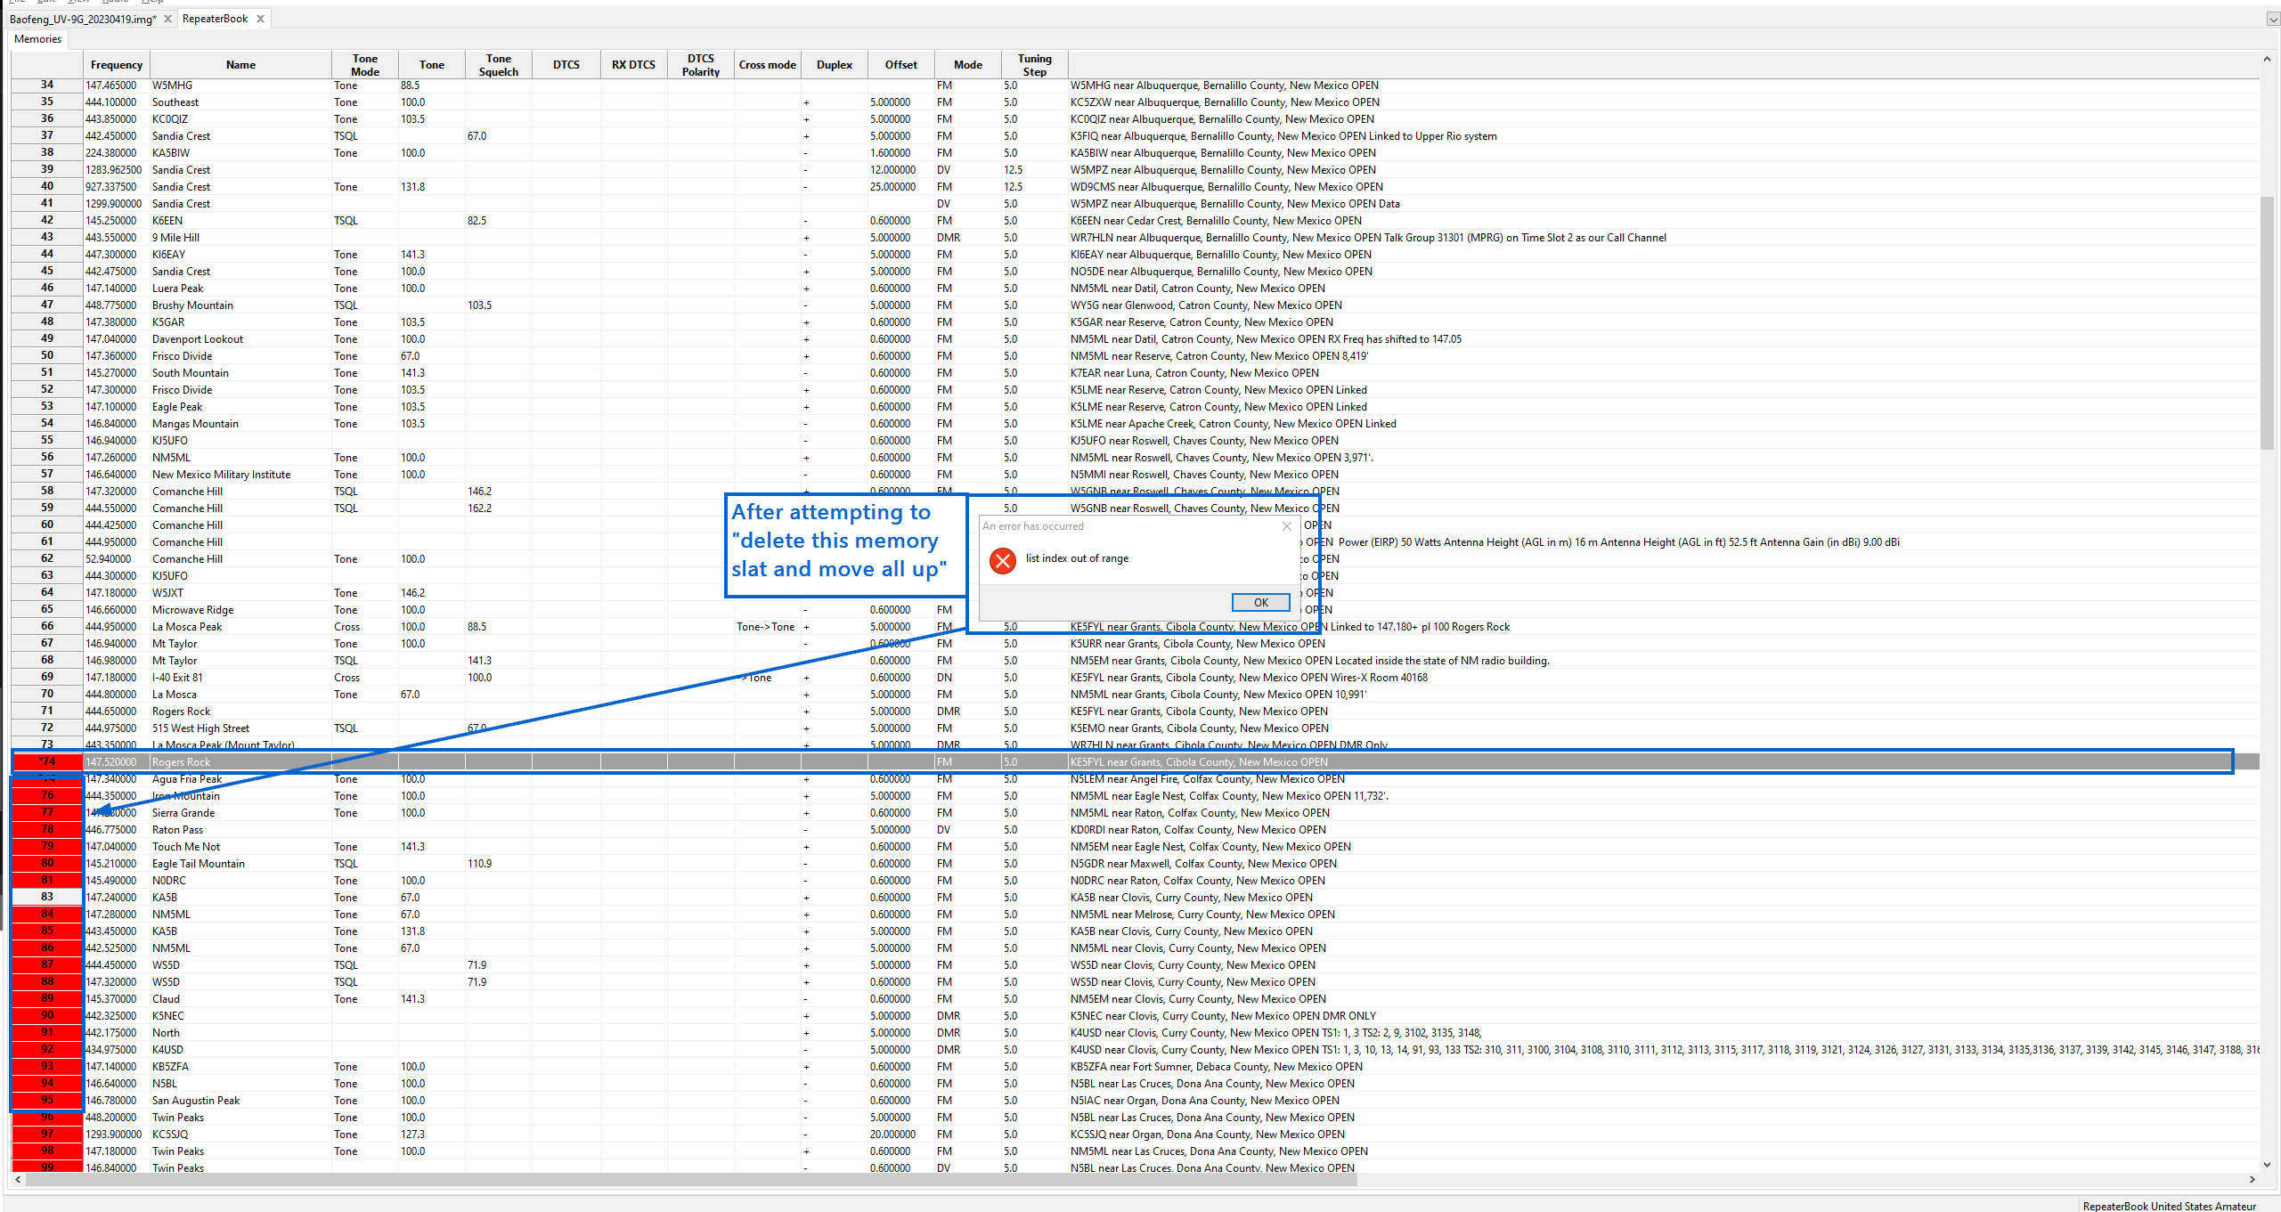Click the Tone Squelch column header

(x=499, y=65)
